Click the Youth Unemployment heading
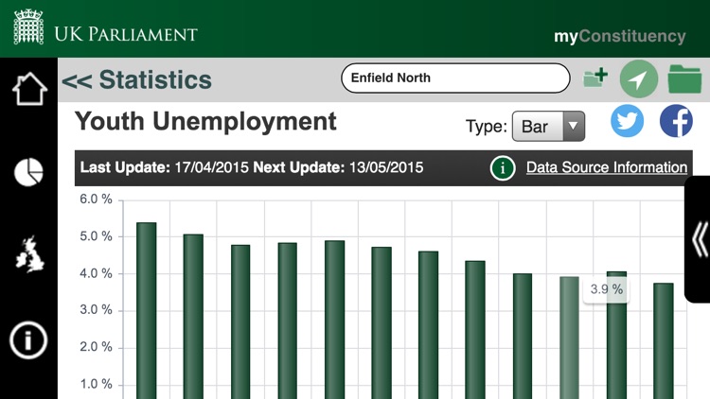710x399 pixels. tap(205, 122)
